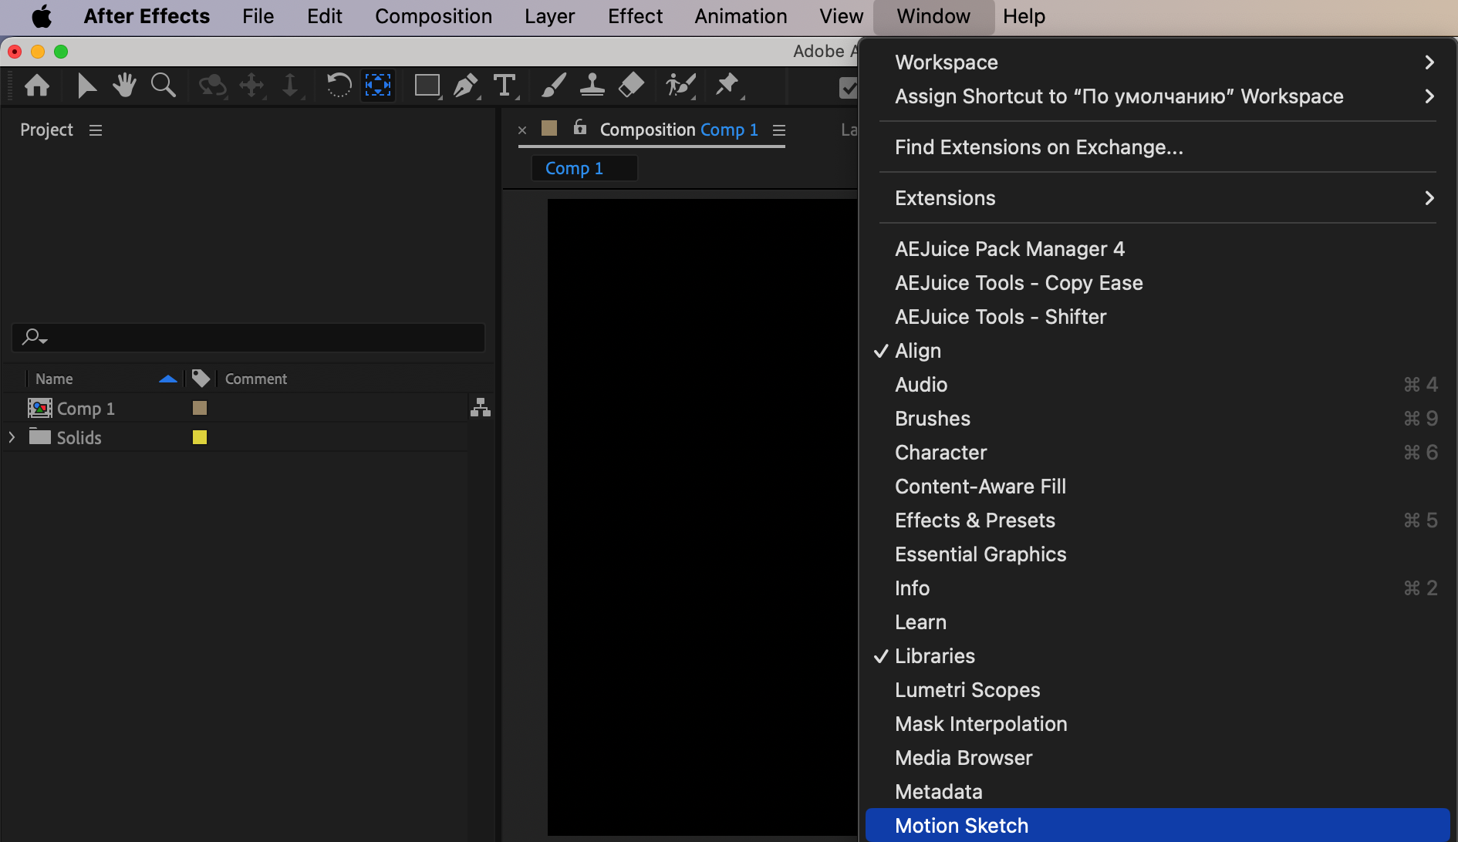
Task: Choose Find Extensions on Exchange
Action: 1157,147
